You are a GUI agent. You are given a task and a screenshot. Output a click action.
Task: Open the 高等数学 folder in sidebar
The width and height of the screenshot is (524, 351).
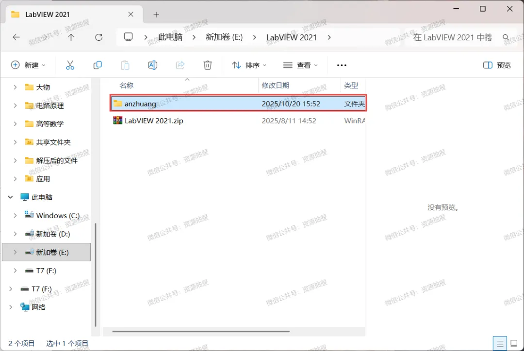click(49, 124)
